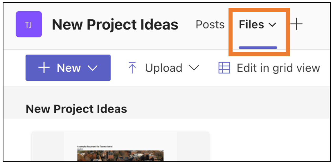Click the grid icon beside Edit in grid view
Screen dimensions: 335x166
[224, 68]
